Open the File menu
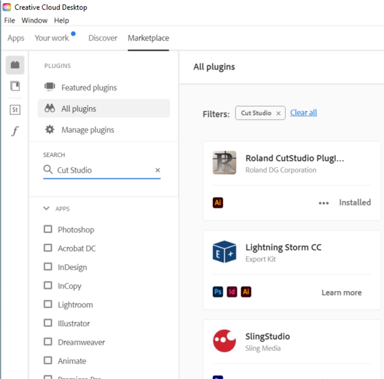 click(9, 20)
